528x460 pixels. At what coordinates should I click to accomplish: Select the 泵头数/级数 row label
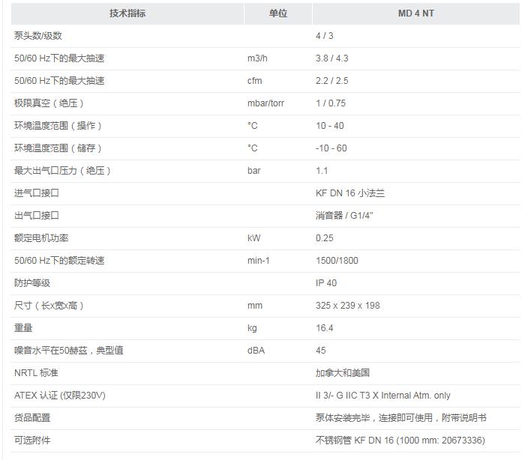(x=38, y=36)
